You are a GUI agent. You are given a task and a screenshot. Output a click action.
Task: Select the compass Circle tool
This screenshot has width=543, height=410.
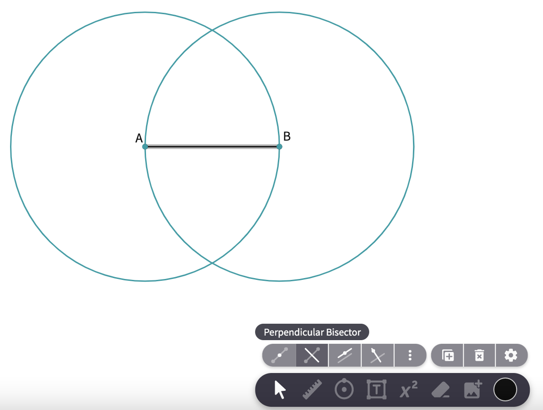click(345, 389)
